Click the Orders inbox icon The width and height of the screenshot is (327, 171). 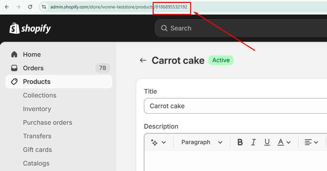(x=14, y=68)
